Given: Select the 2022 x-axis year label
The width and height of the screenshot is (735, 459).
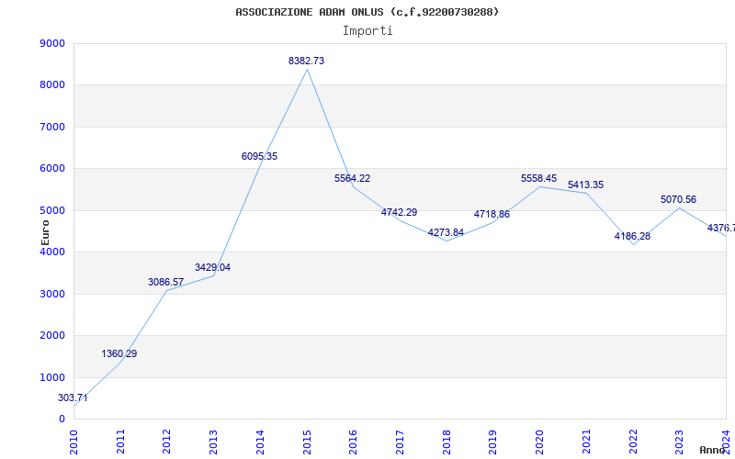Looking at the screenshot, I should click(x=633, y=442).
